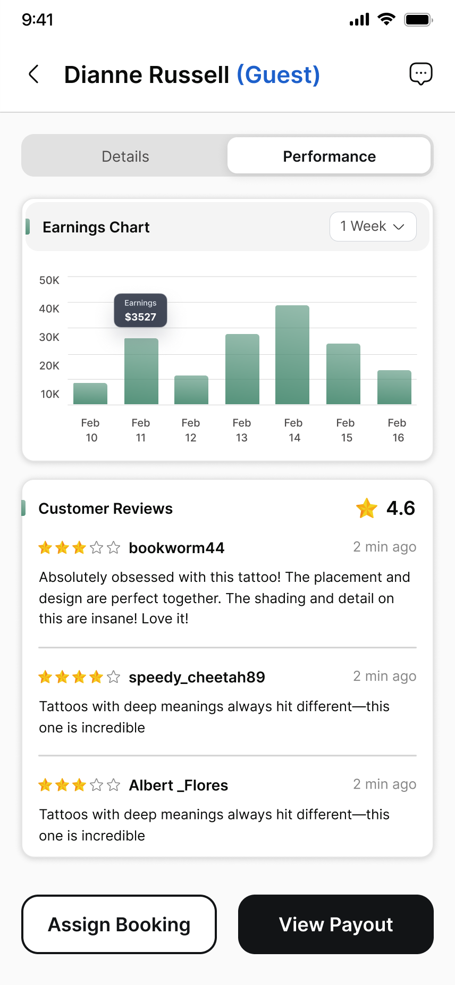Tap the Wi-Fi status icon
455x985 pixels.
[386, 20]
